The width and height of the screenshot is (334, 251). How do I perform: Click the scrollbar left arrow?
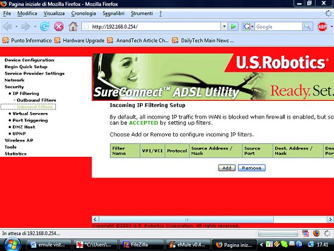tap(95, 219)
